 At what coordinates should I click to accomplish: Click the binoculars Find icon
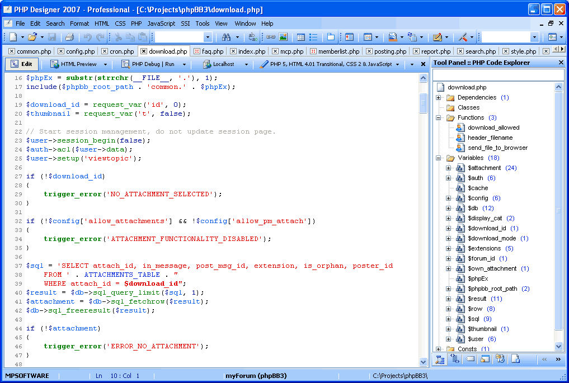226,37
